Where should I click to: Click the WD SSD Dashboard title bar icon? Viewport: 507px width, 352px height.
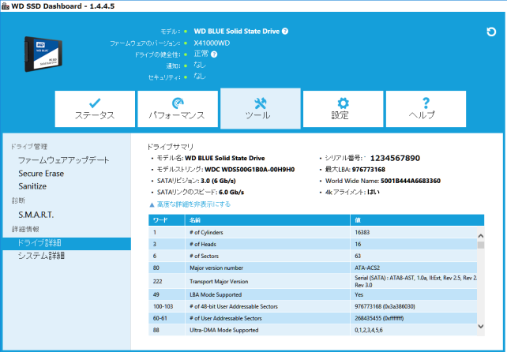[x=6, y=6]
